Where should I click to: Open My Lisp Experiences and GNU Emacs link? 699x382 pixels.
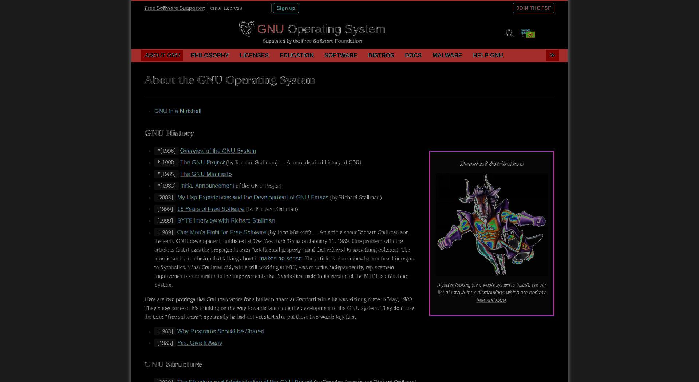[x=253, y=198]
